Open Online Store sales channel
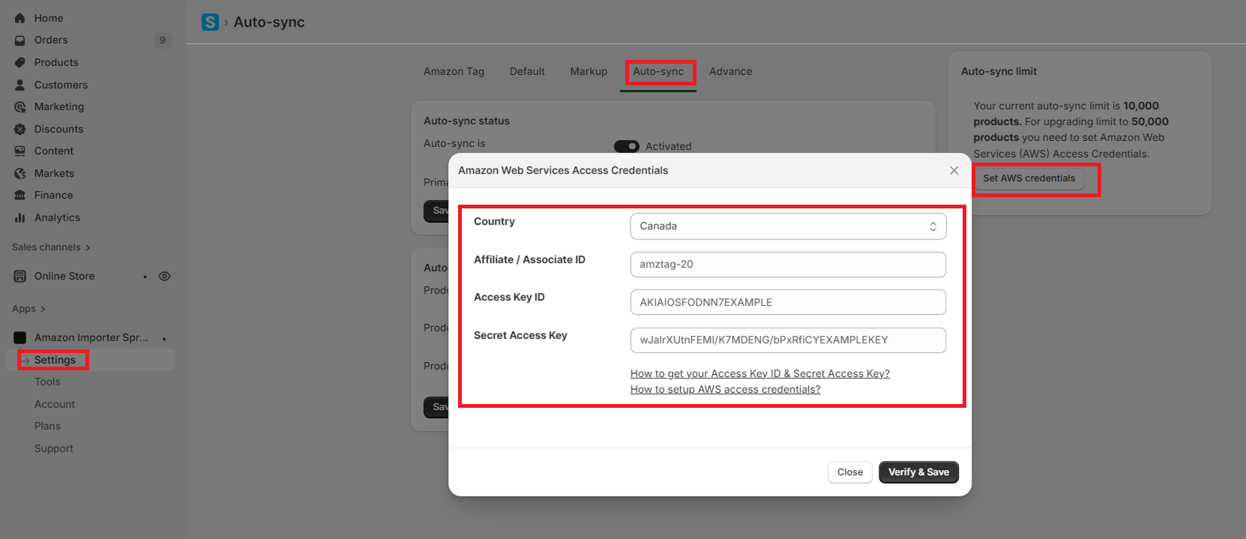The height and width of the screenshot is (539, 1246). click(64, 276)
